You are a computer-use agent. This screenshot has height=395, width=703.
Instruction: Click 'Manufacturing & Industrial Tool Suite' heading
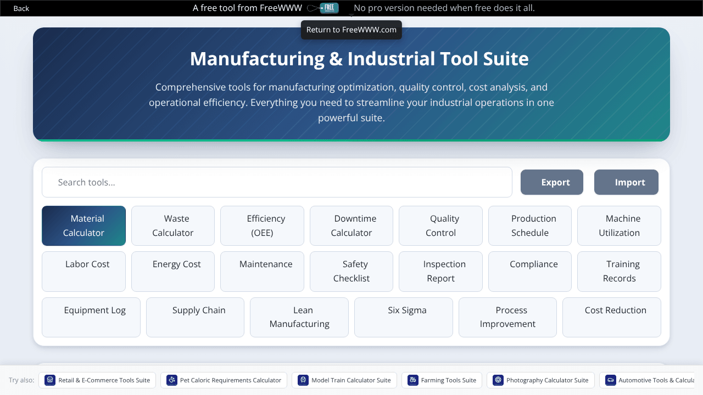[x=359, y=59]
